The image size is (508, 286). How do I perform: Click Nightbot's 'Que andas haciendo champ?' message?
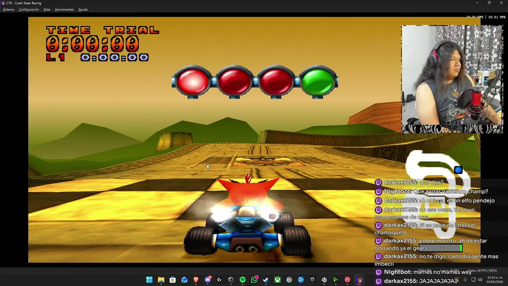[451, 191]
